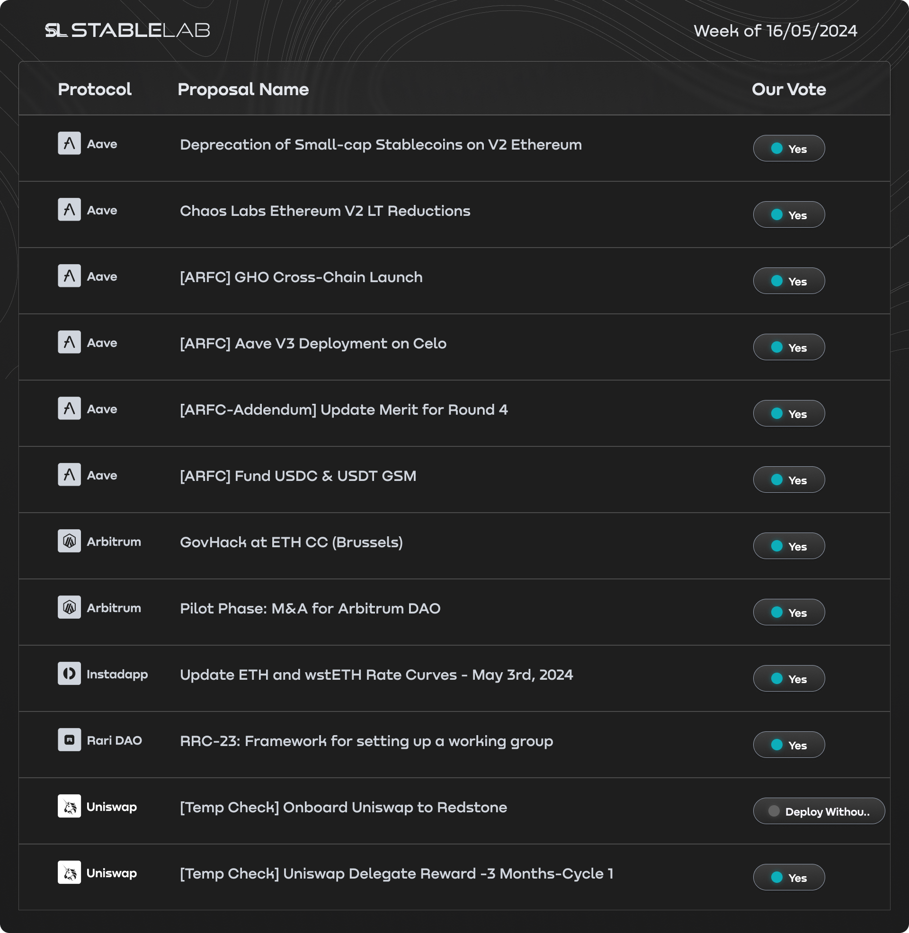This screenshot has height=933, width=909.
Task: Click Yes vote for Update Merit Round 4
Action: (789, 413)
